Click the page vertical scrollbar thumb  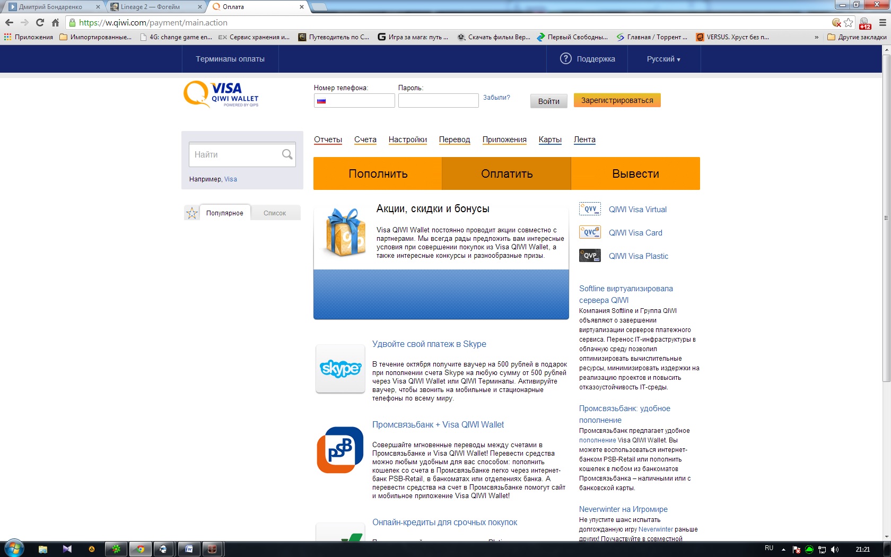(886, 217)
